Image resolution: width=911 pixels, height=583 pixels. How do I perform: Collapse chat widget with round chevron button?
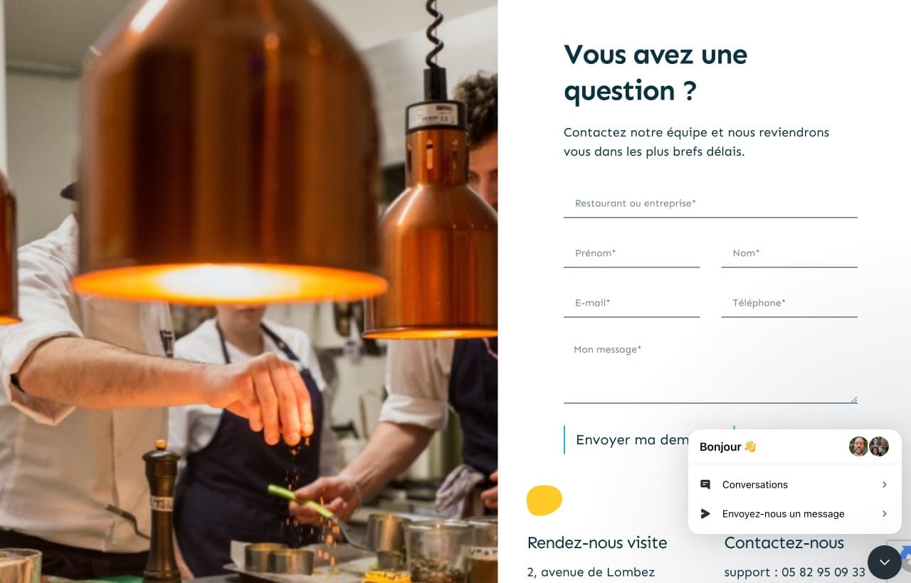884,562
